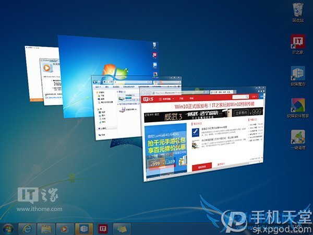Bring the IT之家 browser window to front
Screen dimensions: 313x235
tap(202, 134)
